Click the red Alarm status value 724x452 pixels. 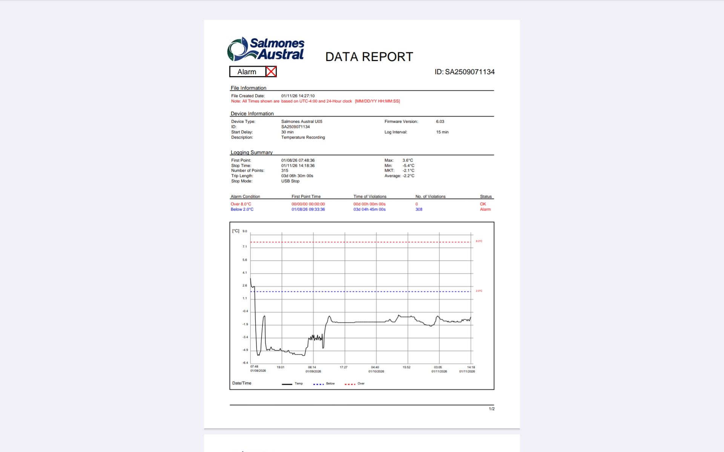[x=485, y=209]
